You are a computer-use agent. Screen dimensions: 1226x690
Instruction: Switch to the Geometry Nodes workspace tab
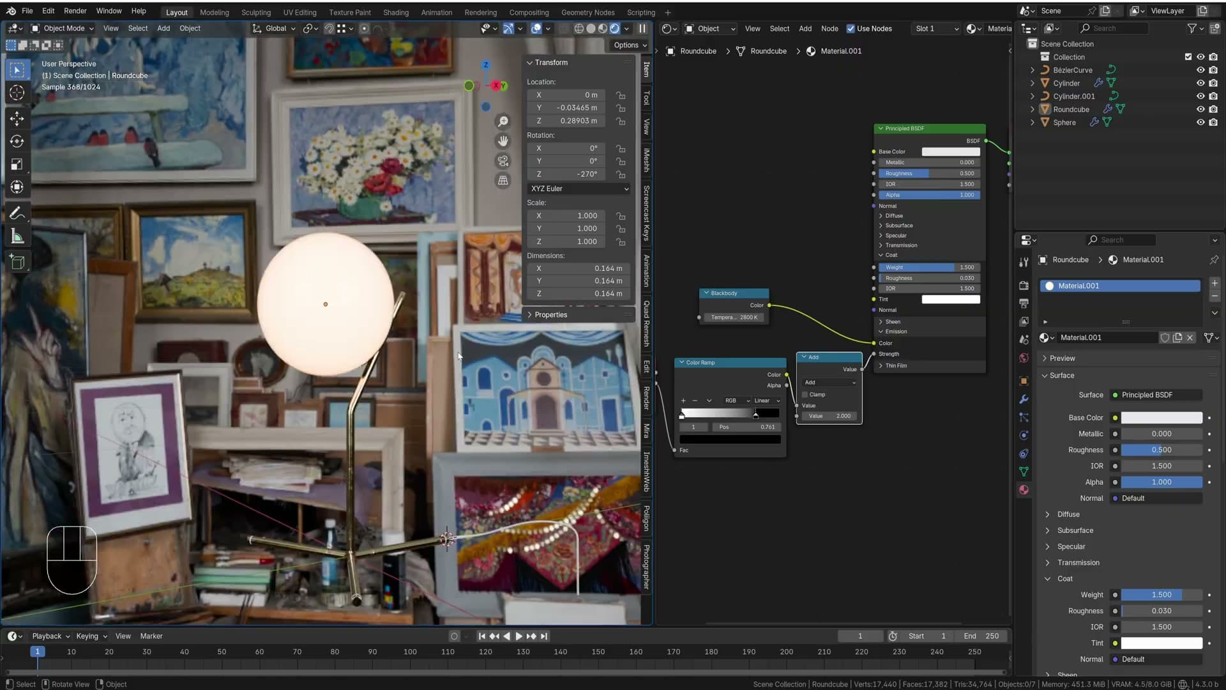[587, 12]
